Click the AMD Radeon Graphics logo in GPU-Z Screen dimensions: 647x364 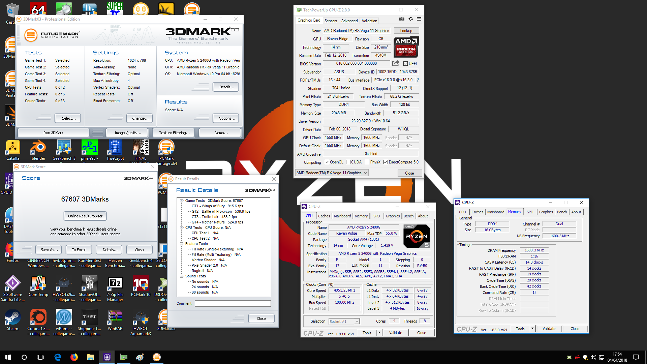[406, 47]
